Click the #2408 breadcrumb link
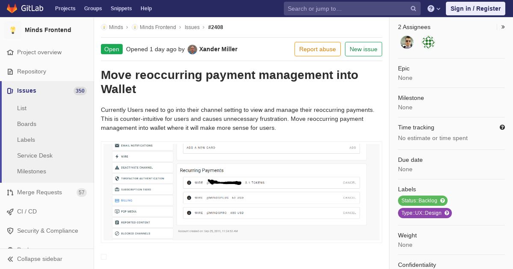This screenshot has height=269, width=513. pyautogui.click(x=215, y=27)
